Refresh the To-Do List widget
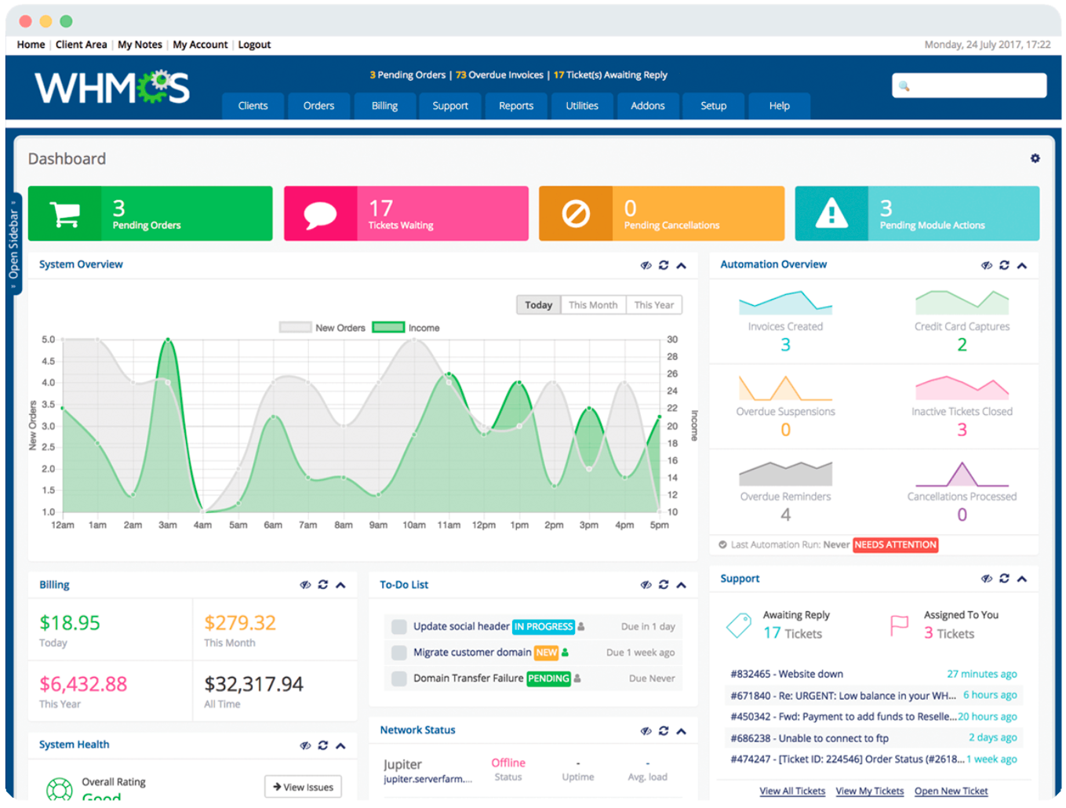Screen dimensions: 1066x808 (664, 585)
